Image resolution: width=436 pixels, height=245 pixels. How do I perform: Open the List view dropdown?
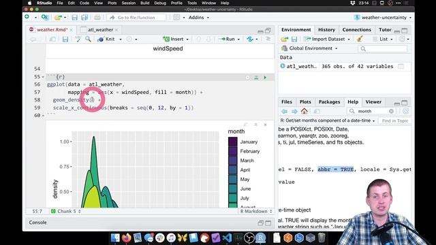pyautogui.click(x=383, y=39)
